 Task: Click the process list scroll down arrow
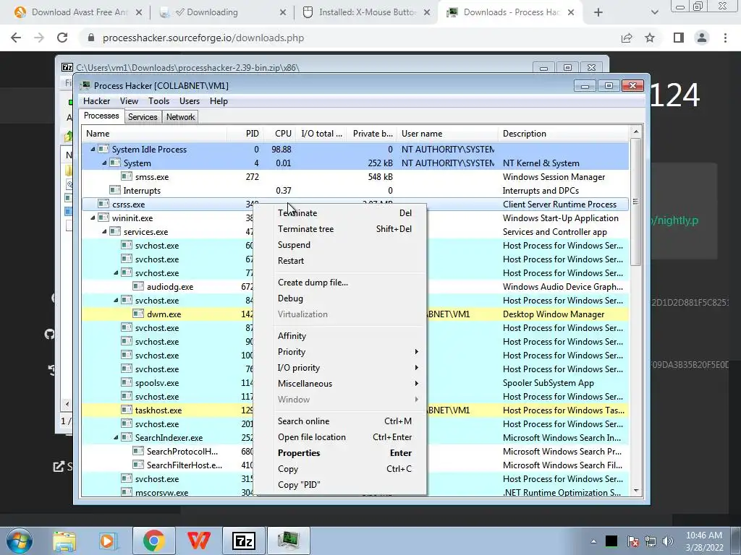tap(636, 491)
